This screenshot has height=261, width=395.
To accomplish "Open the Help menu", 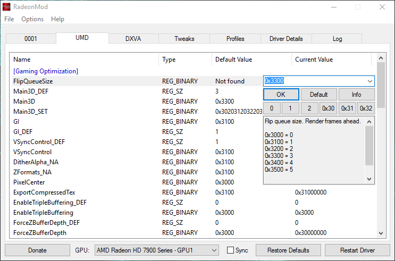I will (x=57, y=19).
